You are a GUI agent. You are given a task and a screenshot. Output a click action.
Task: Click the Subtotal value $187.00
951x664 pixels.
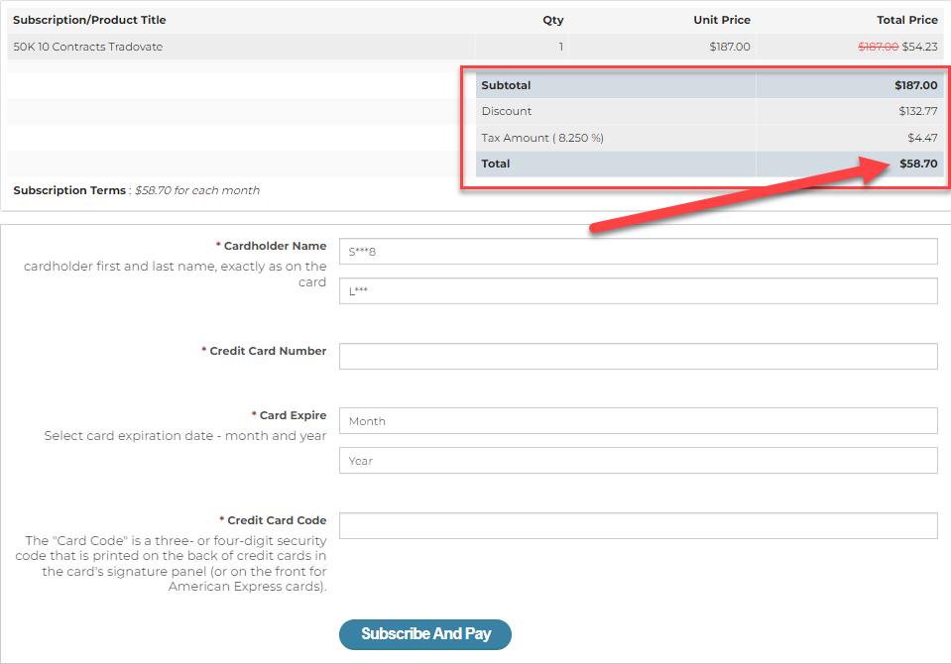915,85
